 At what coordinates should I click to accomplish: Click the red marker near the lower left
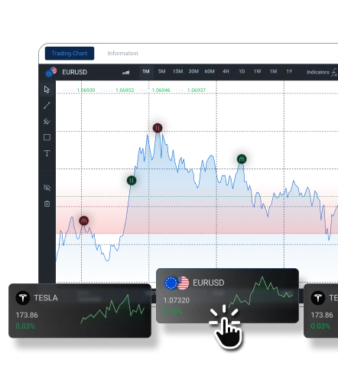(x=84, y=221)
